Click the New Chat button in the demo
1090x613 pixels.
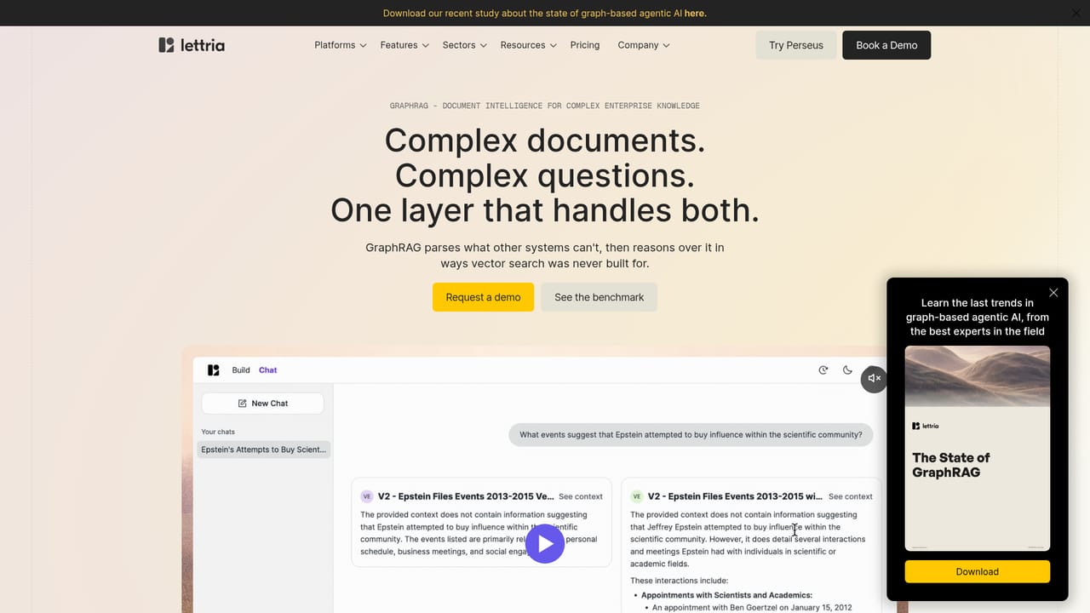coord(262,404)
